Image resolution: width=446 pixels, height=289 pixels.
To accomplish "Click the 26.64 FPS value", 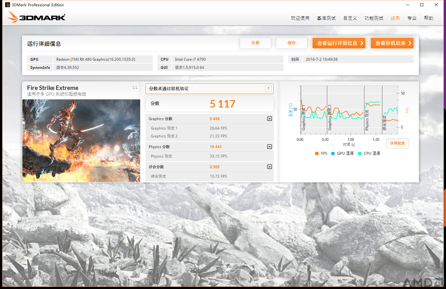I will pos(218,128).
